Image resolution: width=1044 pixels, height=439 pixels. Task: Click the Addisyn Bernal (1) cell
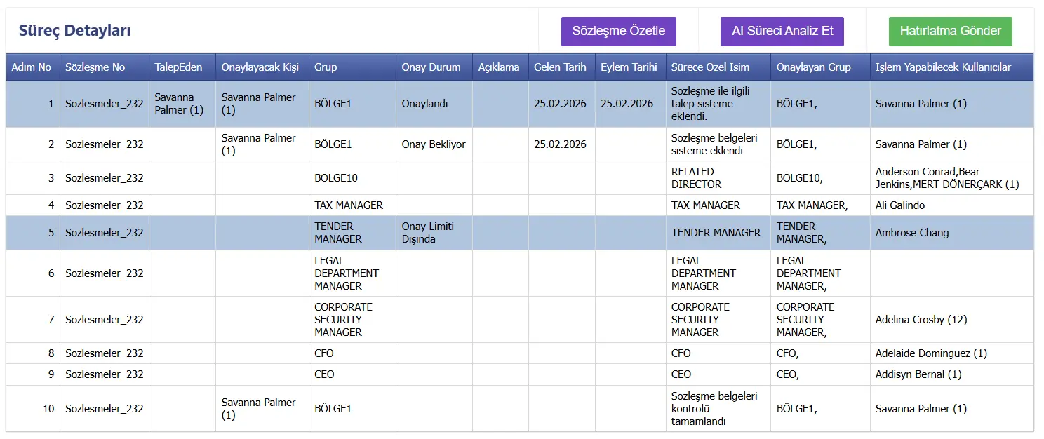pyautogui.click(x=918, y=374)
